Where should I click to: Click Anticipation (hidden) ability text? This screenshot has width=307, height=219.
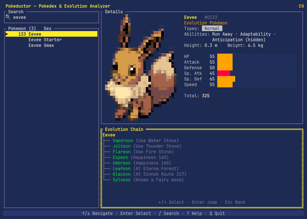239,40
